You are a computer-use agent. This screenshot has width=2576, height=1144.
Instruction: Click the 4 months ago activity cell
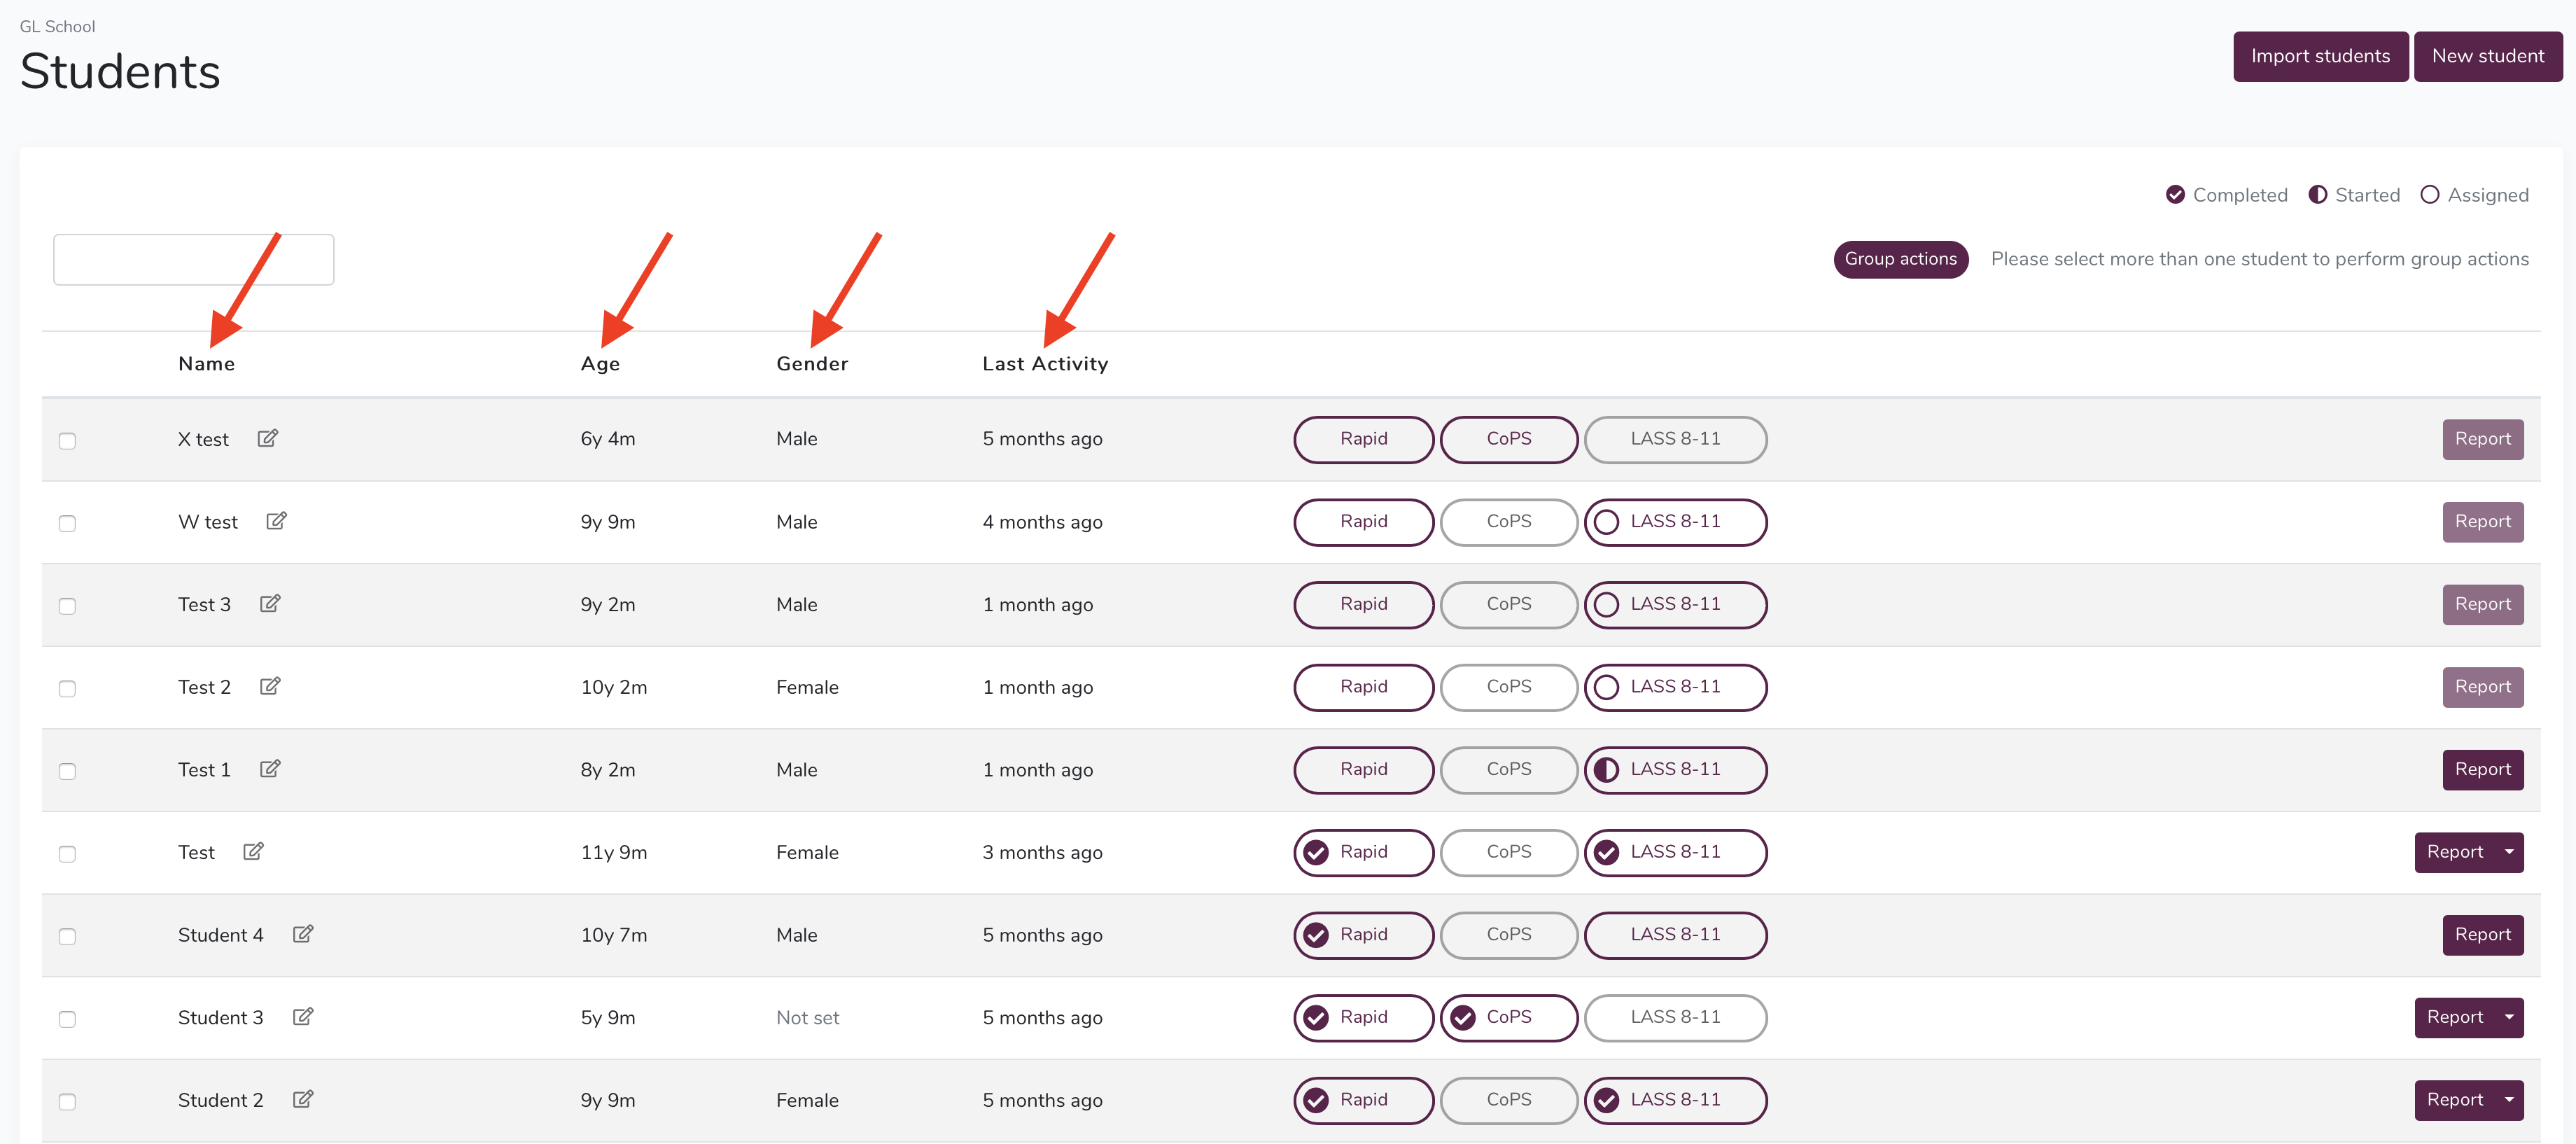pyautogui.click(x=1042, y=522)
